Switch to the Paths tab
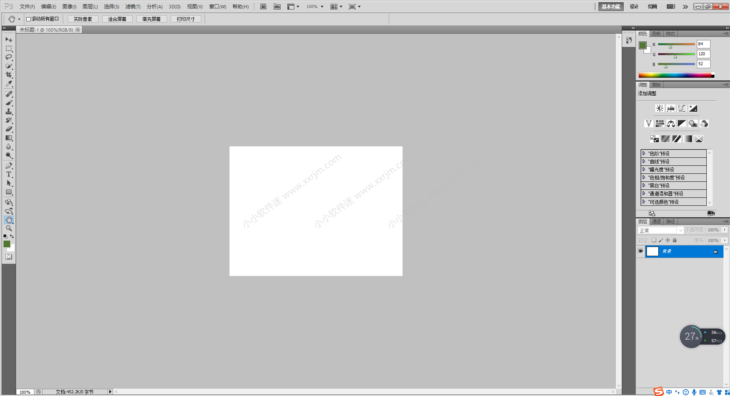 pyautogui.click(x=671, y=221)
